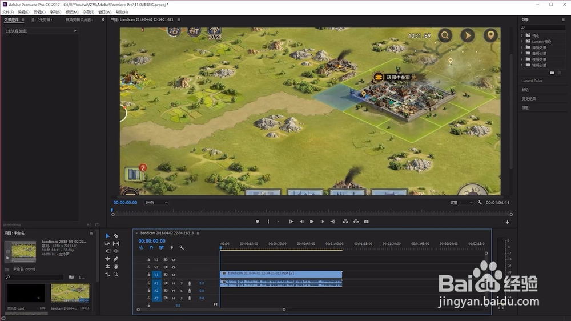
Task: Switch to the 音频剪辑混合器 tab
Action: point(79,19)
